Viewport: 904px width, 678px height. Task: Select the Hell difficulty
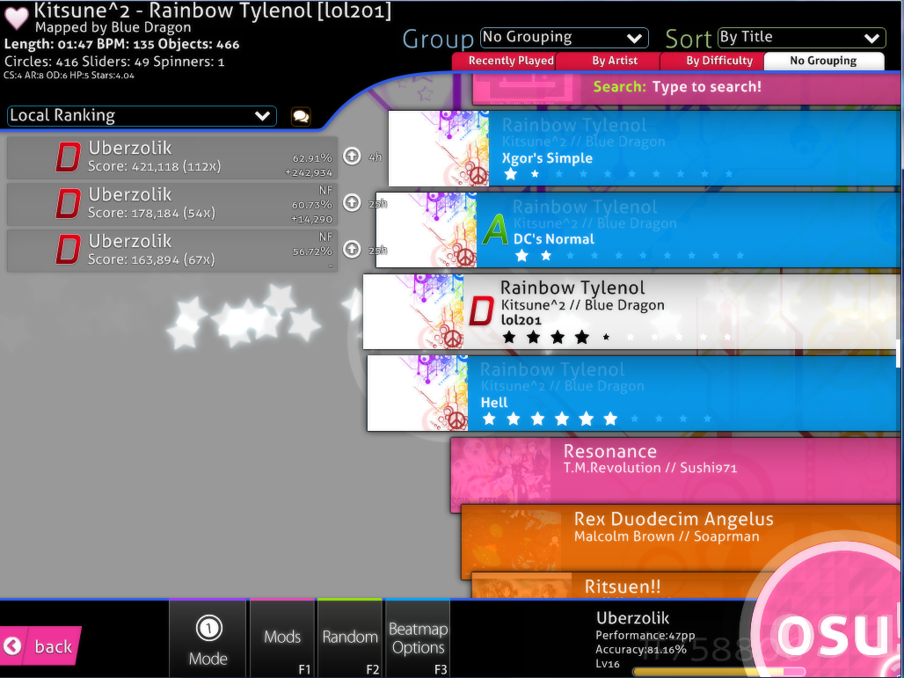pyautogui.click(x=634, y=393)
